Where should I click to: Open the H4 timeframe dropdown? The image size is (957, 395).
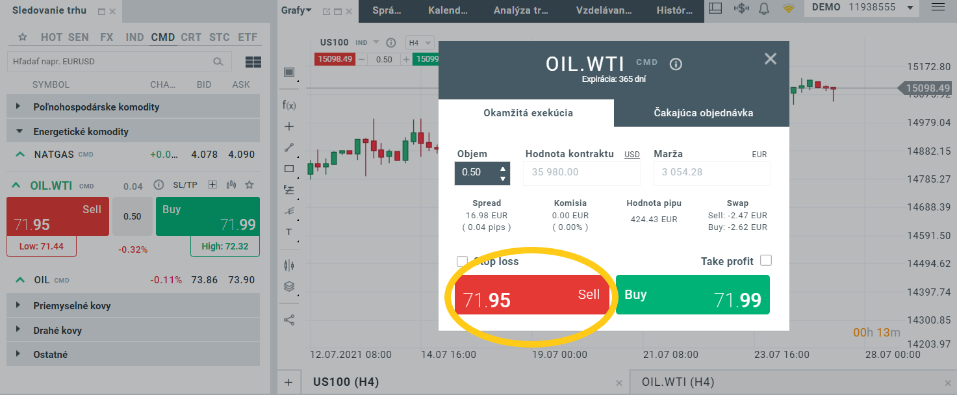[420, 42]
